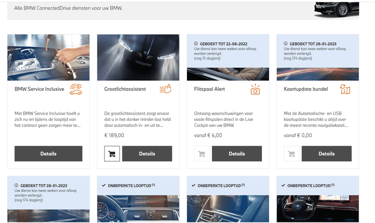This screenshot has width=375, height=223.
Task: Click the BMW Service Inclusive title
Action: [x=39, y=89]
